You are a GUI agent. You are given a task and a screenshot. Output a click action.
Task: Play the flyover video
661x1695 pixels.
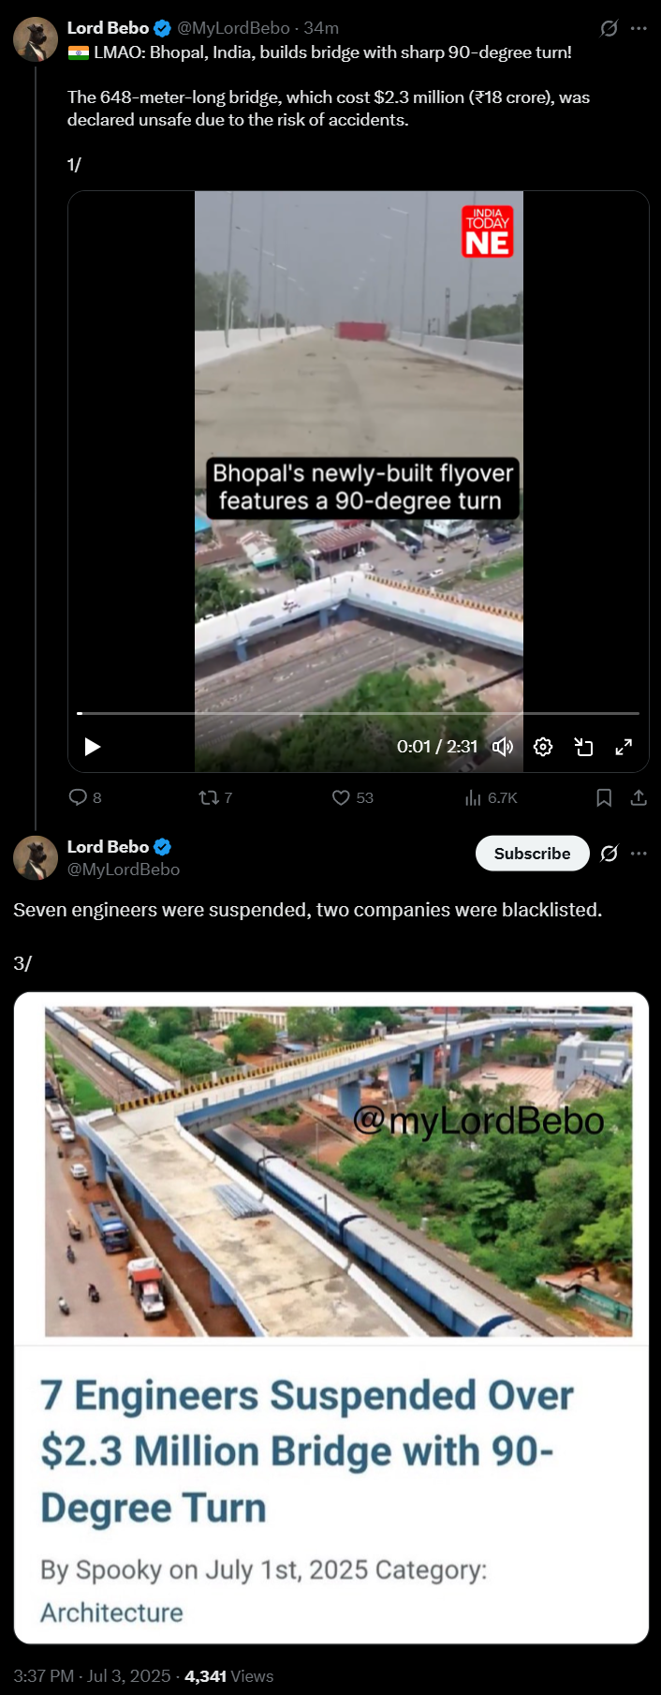pos(93,747)
